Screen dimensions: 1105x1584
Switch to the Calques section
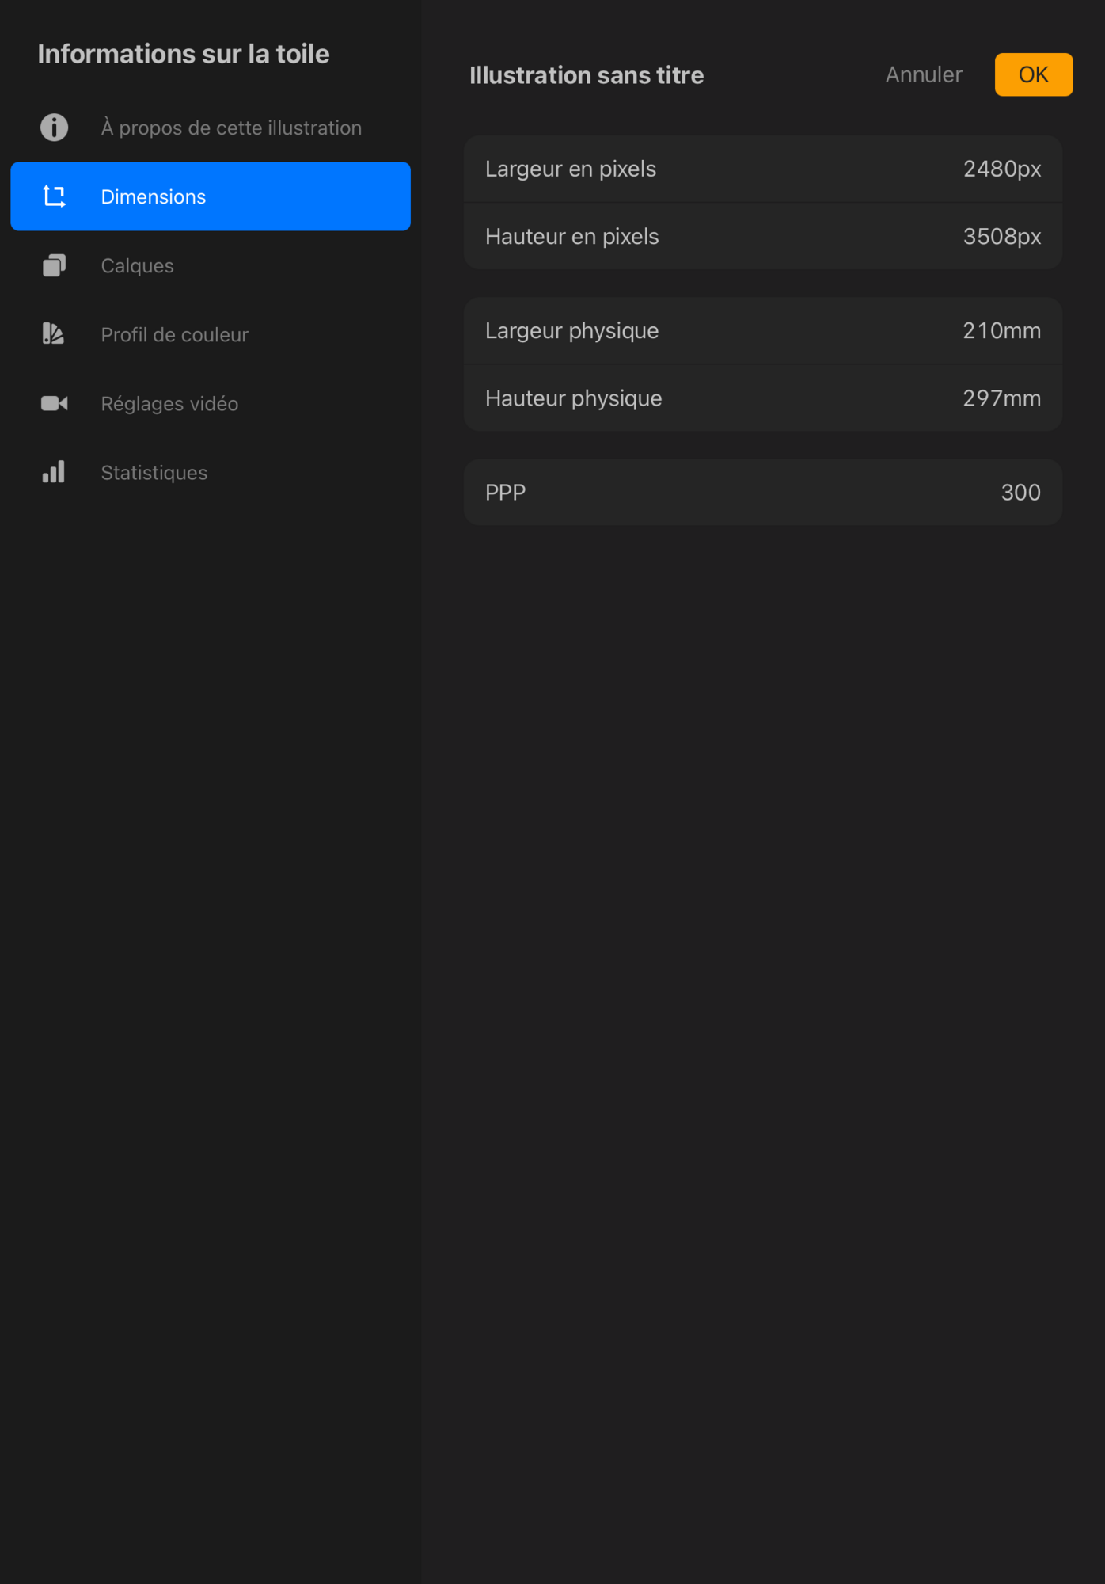tap(137, 265)
